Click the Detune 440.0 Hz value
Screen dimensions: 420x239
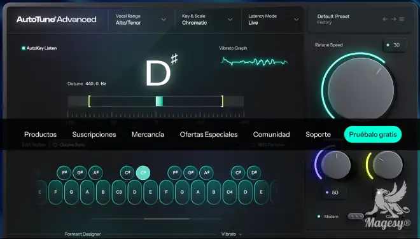coord(95,84)
